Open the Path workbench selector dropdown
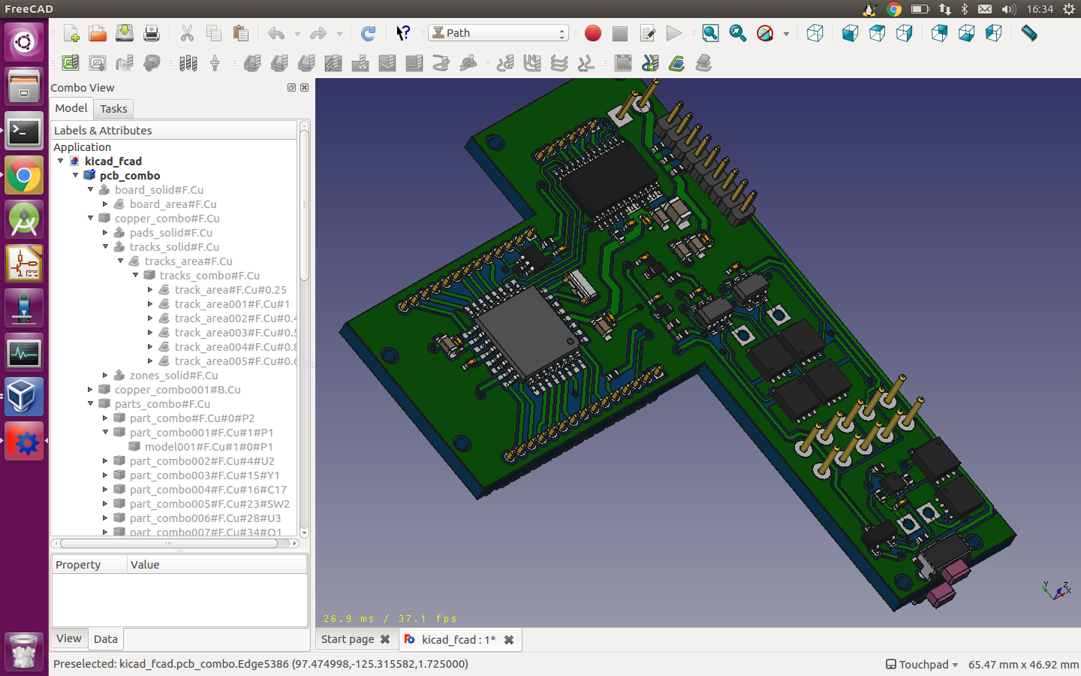The width and height of the screenshot is (1081, 676). [x=498, y=33]
